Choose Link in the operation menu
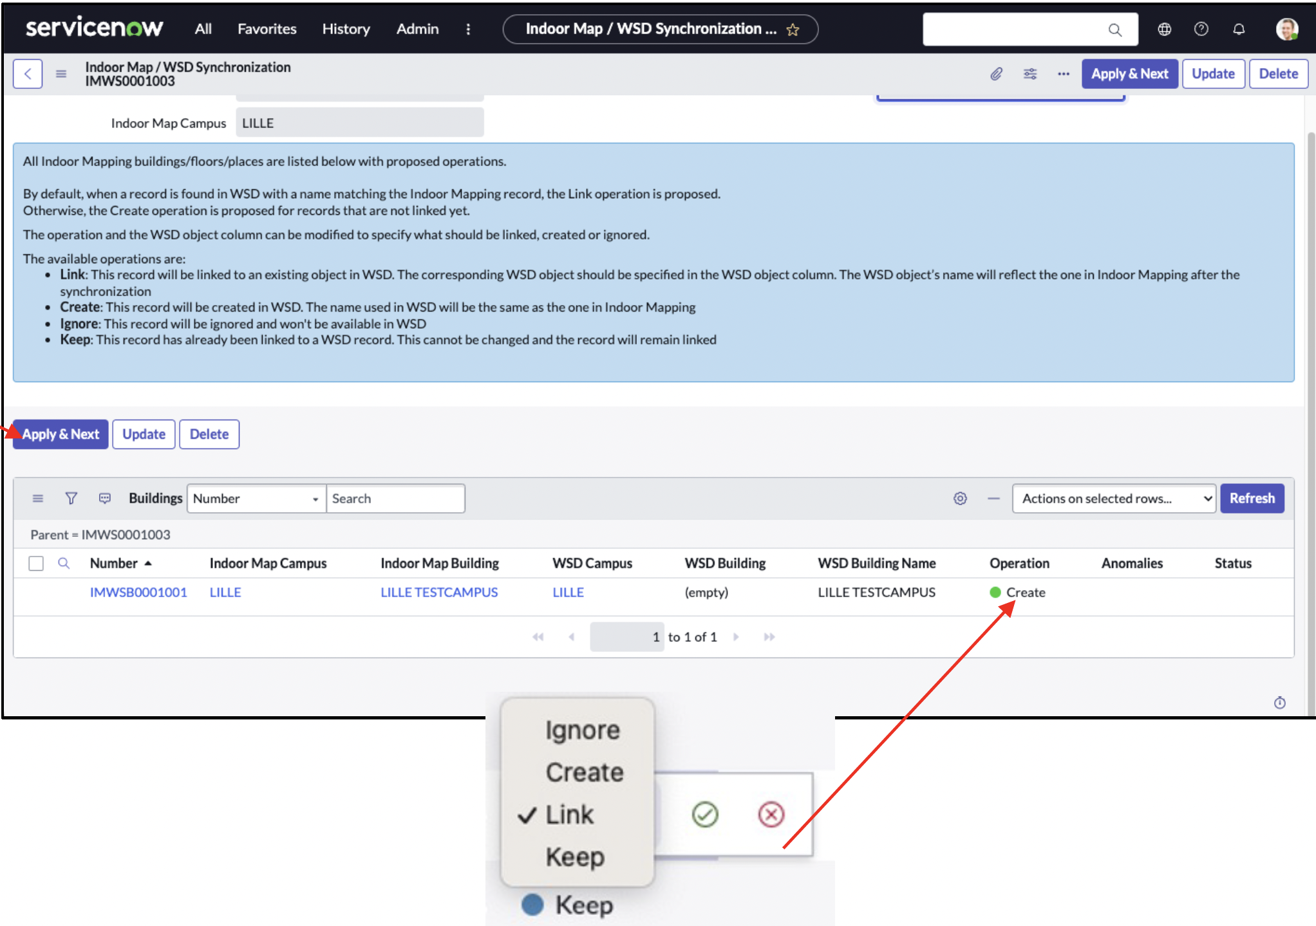Image resolution: width=1316 pixels, height=926 pixels. pyautogui.click(x=570, y=815)
